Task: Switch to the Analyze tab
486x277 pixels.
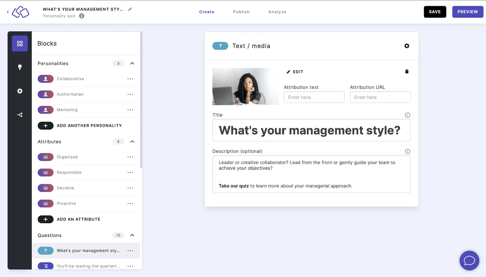Action: click(277, 12)
